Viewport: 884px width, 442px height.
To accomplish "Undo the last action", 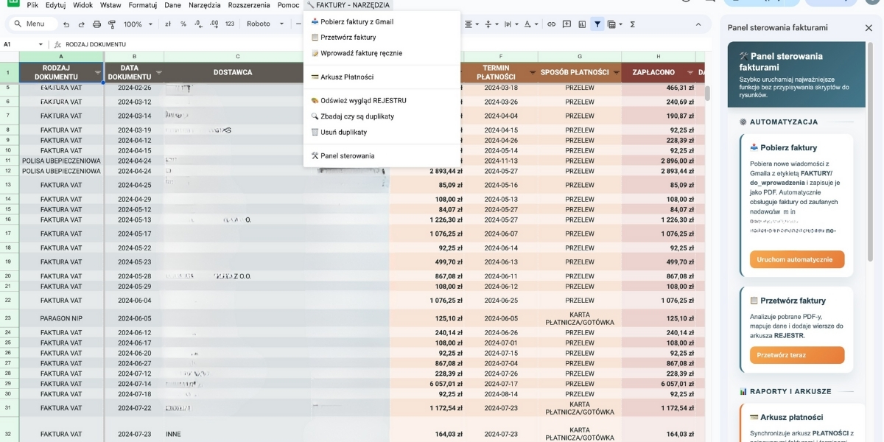I will coord(67,24).
